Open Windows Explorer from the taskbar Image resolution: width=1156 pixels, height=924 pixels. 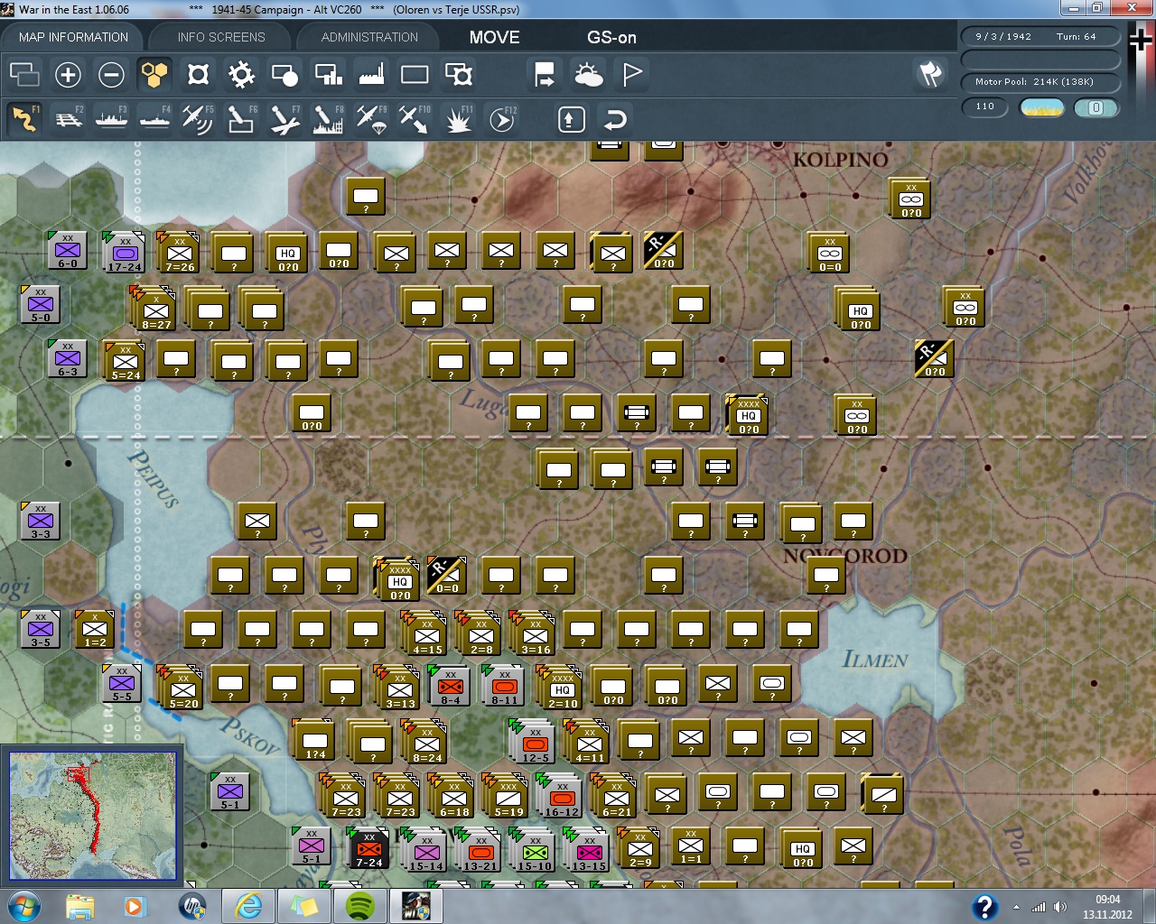pyautogui.click(x=79, y=906)
